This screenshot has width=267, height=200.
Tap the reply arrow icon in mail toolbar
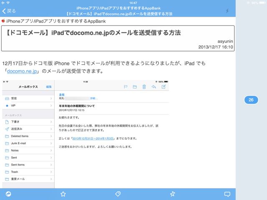pos(154,87)
